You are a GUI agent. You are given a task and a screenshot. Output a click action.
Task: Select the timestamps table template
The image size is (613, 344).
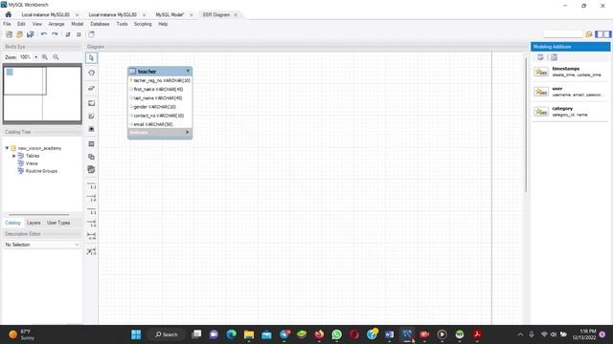(570, 72)
